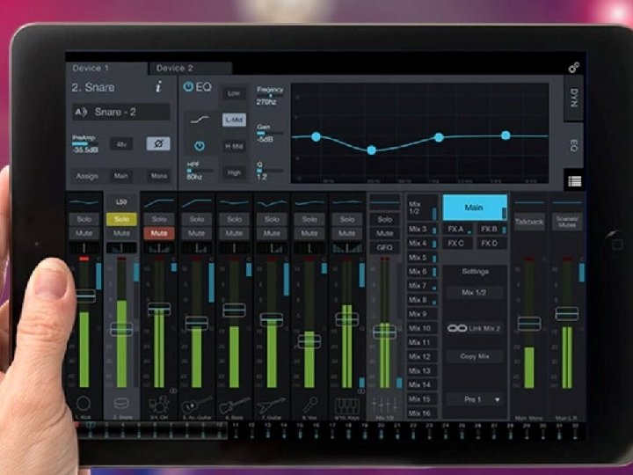This screenshot has width=633, height=475.
Task: Select the Low EQ band
Action: 234,94
